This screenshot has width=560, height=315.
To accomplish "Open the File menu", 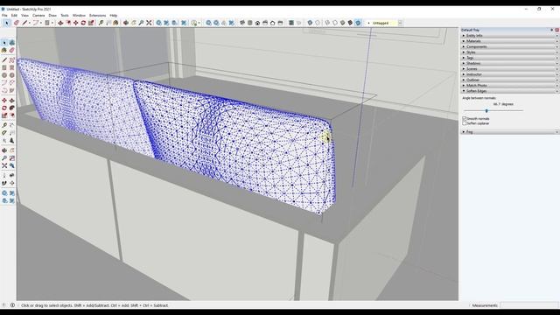I will click(x=4, y=16).
